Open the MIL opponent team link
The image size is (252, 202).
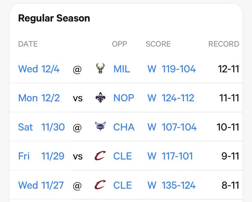pos(121,69)
